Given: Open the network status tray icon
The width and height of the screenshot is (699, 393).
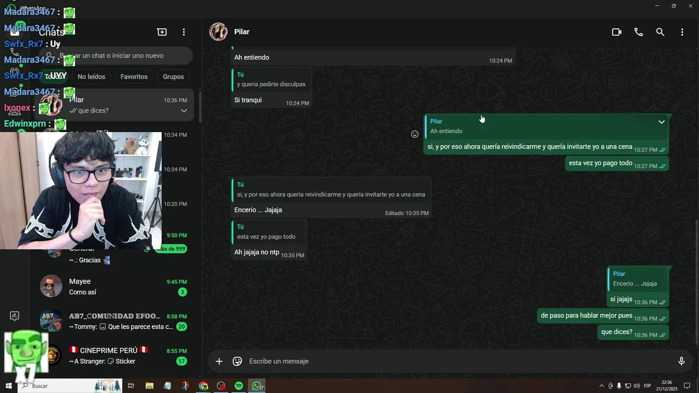Looking at the screenshot, I should pos(627,386).
